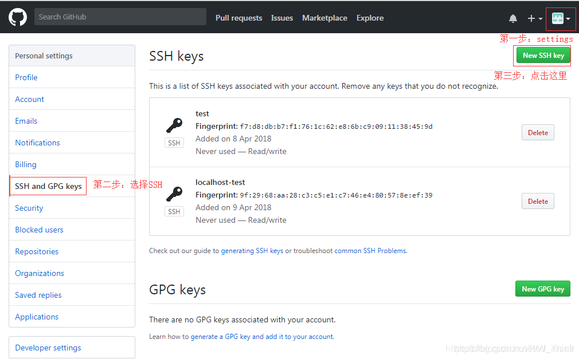Open common SSH Problems link
The width and height of the screenshot is (579, 359).
(370, 251)
